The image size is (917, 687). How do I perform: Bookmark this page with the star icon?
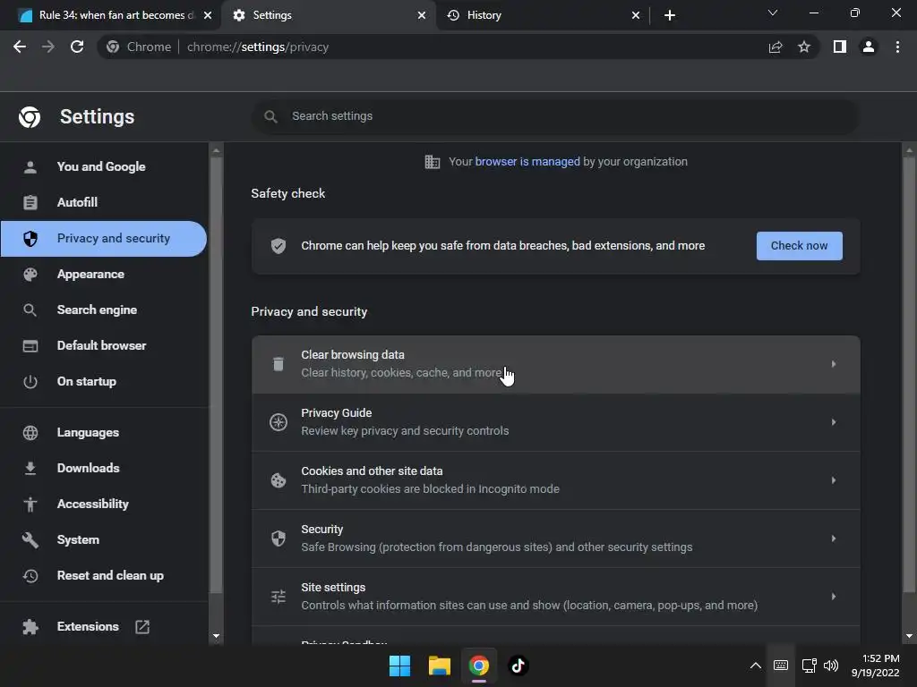point(804,47)
